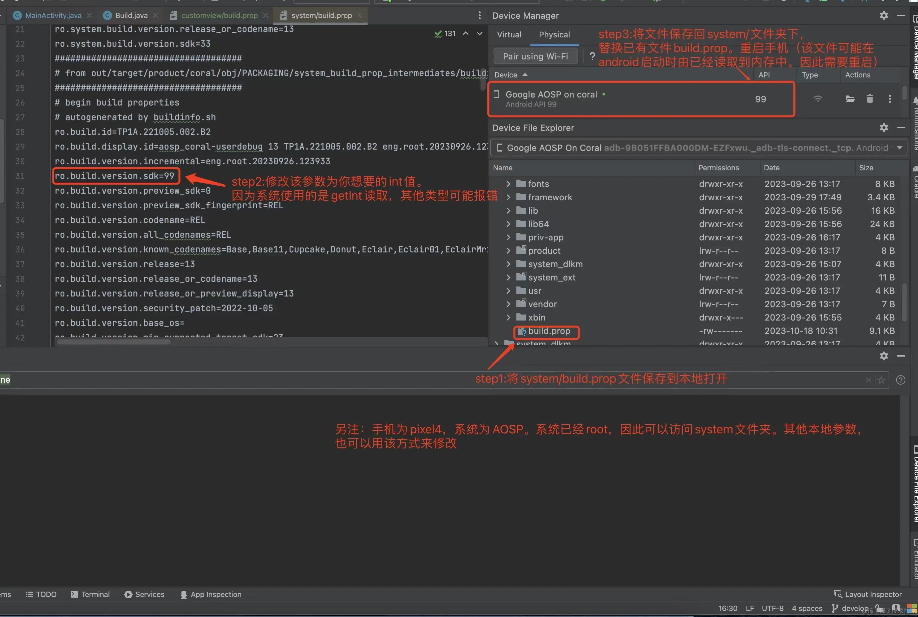Image resolution: width=918 pixels, height=617 pixels.
Task: Click the favorites star in filter bar
Action: coord(881,380)
